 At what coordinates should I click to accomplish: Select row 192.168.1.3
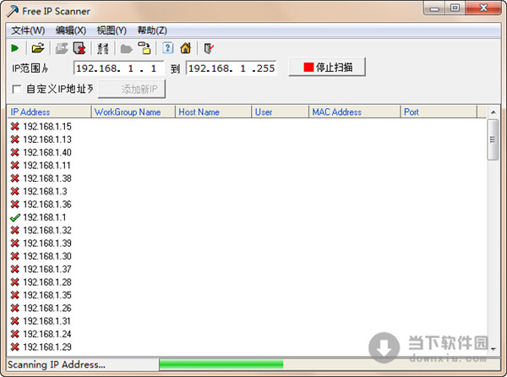pyautogui.click(x=45, y=191)
